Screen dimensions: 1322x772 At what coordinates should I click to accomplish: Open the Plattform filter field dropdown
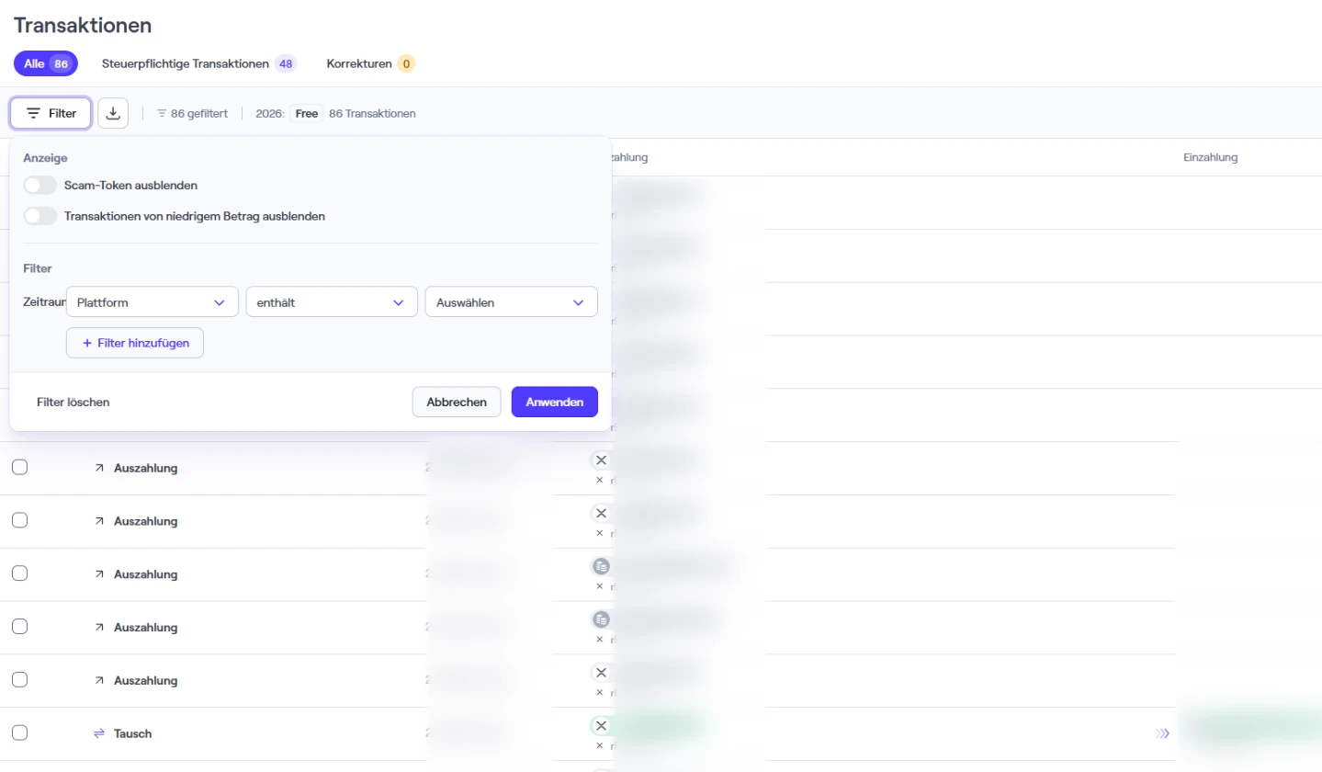pyautogui.click(x=153, y=301)
